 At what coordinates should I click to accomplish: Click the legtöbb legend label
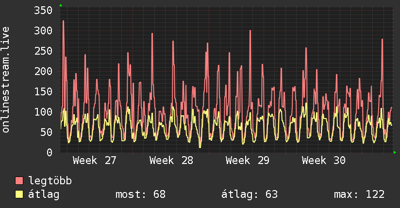point(50,181)
